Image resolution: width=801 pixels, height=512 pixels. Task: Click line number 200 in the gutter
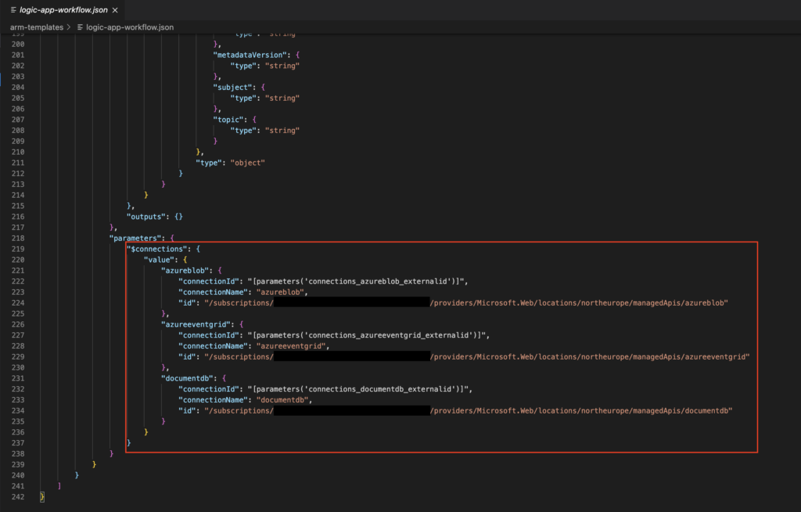pyautogui.click(x=18, y=45)
